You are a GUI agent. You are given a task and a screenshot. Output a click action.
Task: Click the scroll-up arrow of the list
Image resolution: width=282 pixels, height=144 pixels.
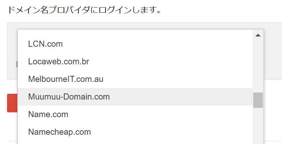[x=258, y=35]
